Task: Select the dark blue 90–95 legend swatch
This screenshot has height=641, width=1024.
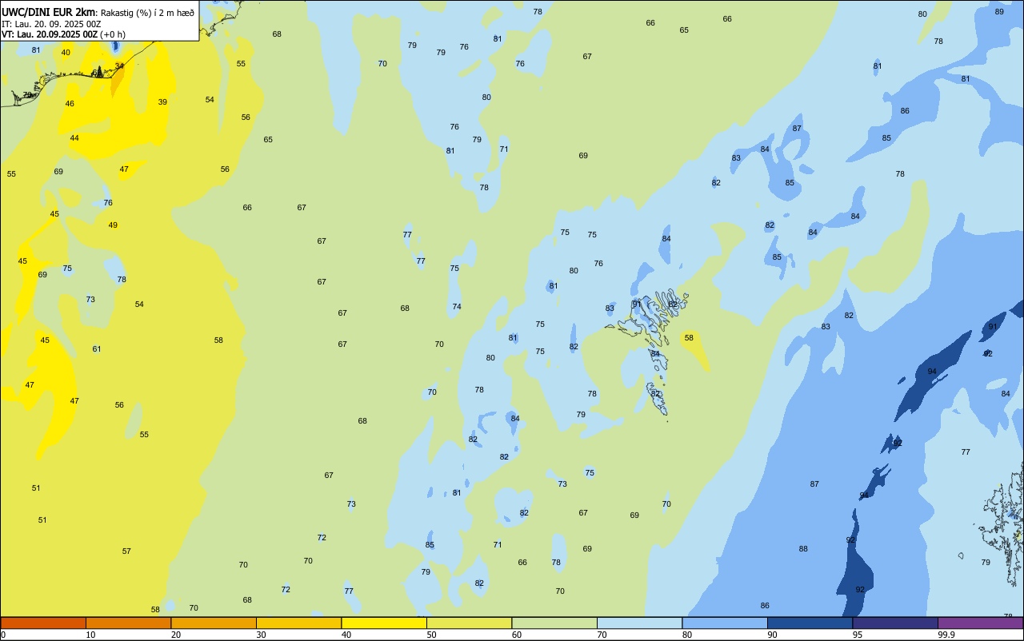Action: [810, 623]
